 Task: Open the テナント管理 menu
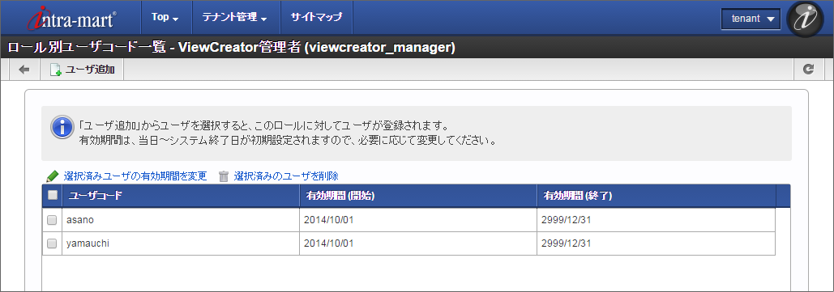[235, 18]
